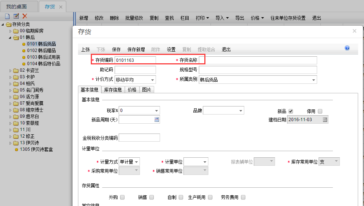Click 设置 in the dialog toolbar
The image size is (364, 206).
click(171, 49)
